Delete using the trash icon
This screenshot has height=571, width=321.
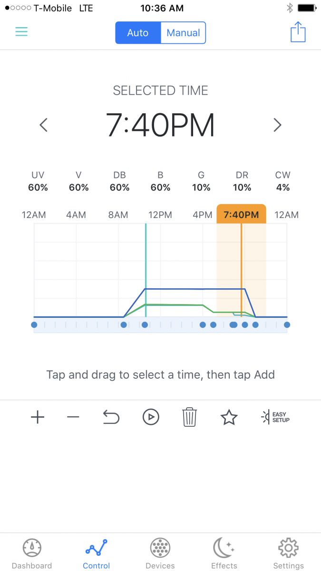[189, 417]
